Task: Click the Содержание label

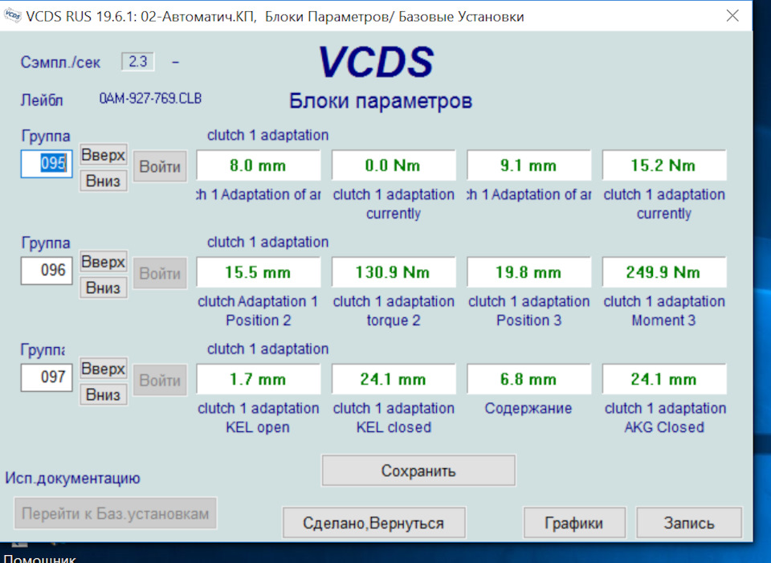Action: coord(528,408)
